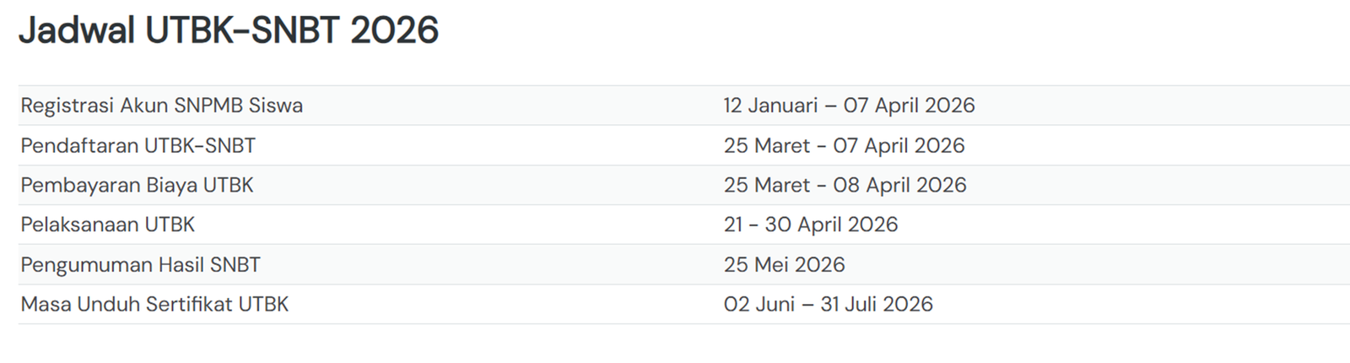Click the year 2026 in the heading
Image resolution: width=1350 pixels, height=363 pixels.
tap(394, 31)
